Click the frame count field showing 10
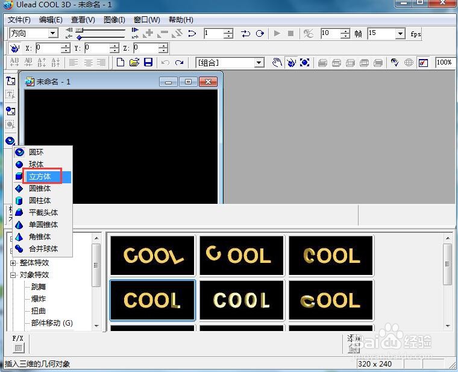 tap(331, 34)
